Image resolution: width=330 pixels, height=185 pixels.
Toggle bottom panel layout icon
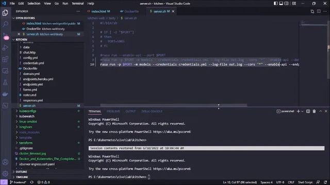281,4
